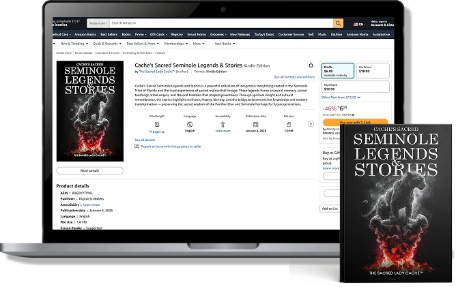The width and height of the screenshot is (456, 287).
Task: Click Learn more in Product details Accessibility row
Action: 91,205
